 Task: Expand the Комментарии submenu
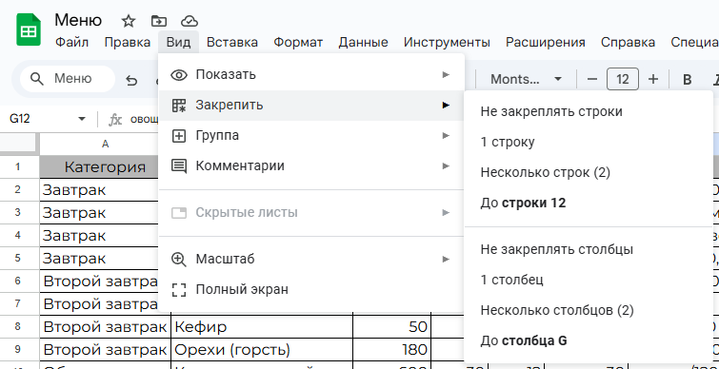coord(311,165)
